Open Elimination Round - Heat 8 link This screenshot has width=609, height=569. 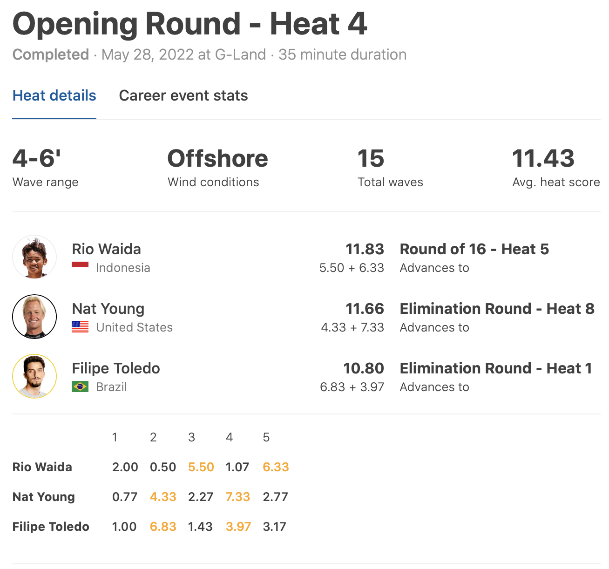(x=497, y=309)
